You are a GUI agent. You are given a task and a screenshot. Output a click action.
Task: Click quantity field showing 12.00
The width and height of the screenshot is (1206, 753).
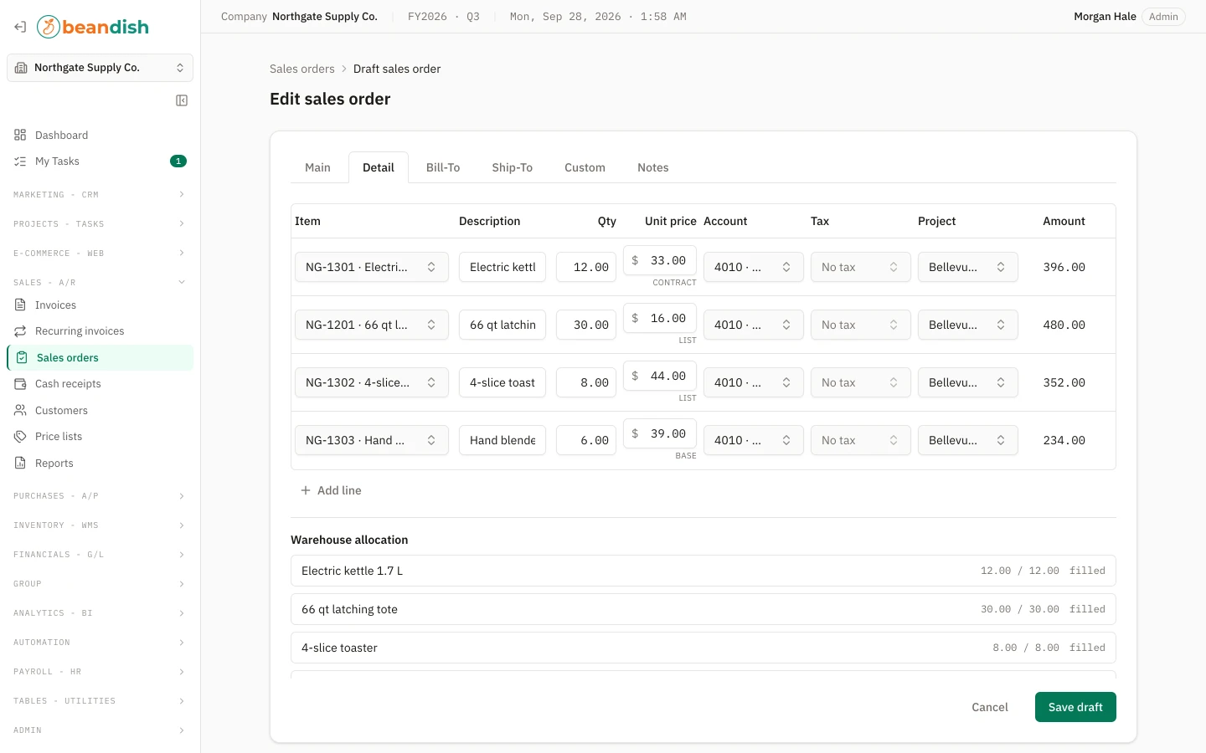click(586, 267)
